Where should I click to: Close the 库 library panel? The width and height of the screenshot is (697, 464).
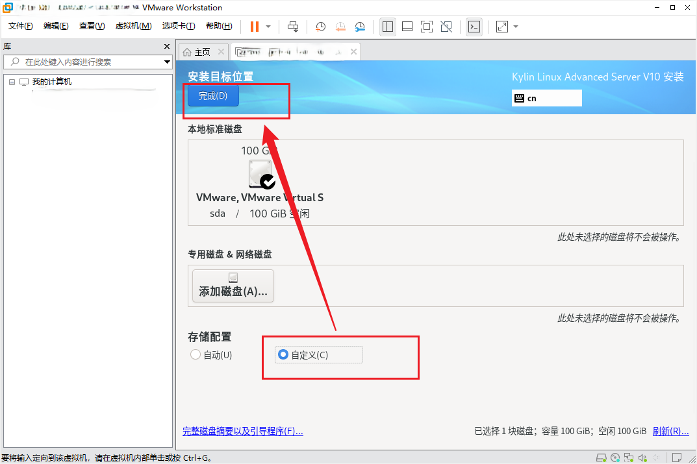pyautogui.click(x=167, y=47)
